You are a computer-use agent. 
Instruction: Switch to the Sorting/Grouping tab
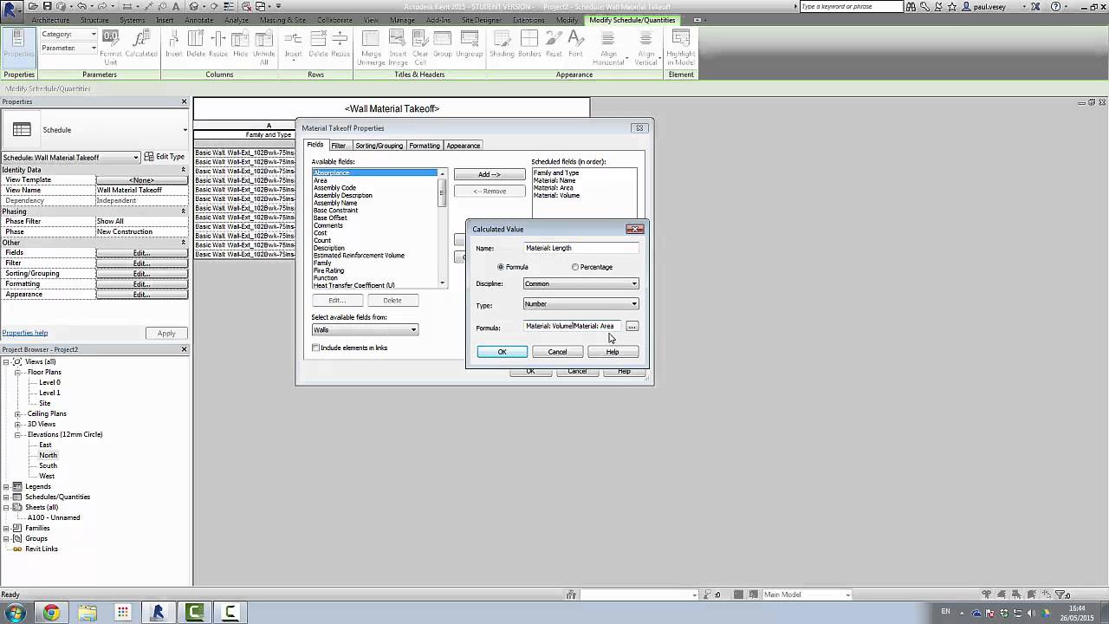379,146
